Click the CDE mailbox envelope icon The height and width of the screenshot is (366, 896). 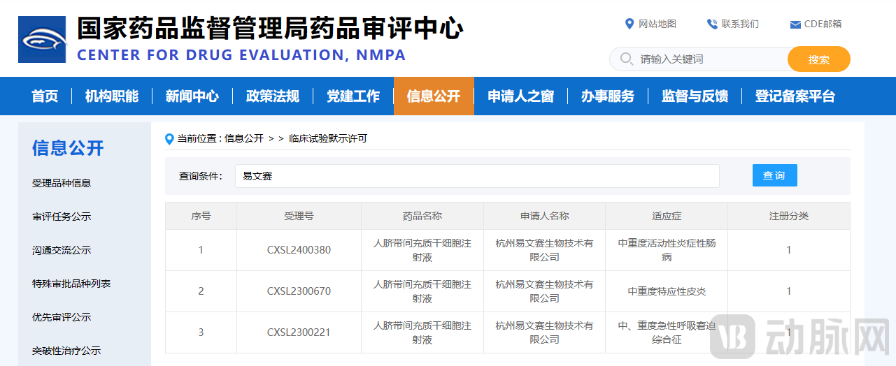tap(795, 24)
